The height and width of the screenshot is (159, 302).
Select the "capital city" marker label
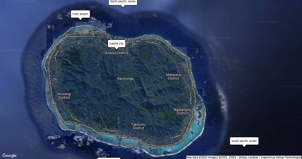click(x=117, y=43)
